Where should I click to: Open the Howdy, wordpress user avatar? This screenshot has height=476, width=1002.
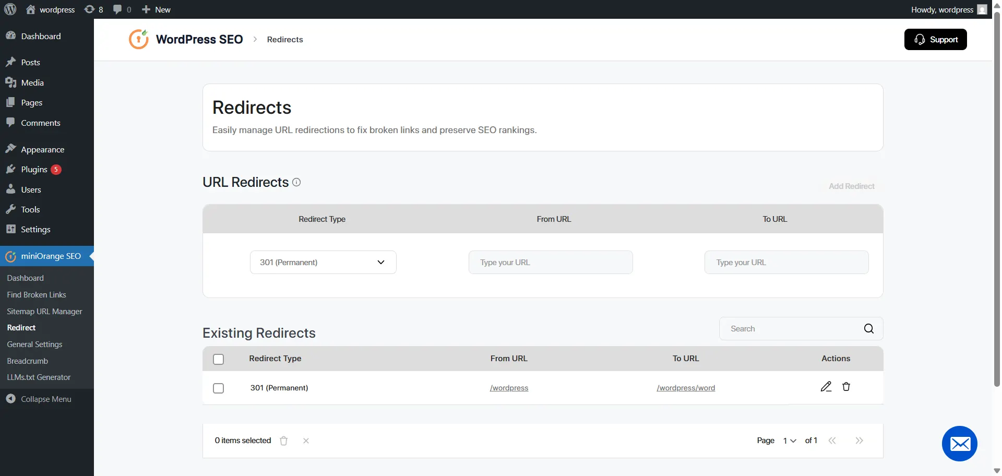tap(982, 9)
